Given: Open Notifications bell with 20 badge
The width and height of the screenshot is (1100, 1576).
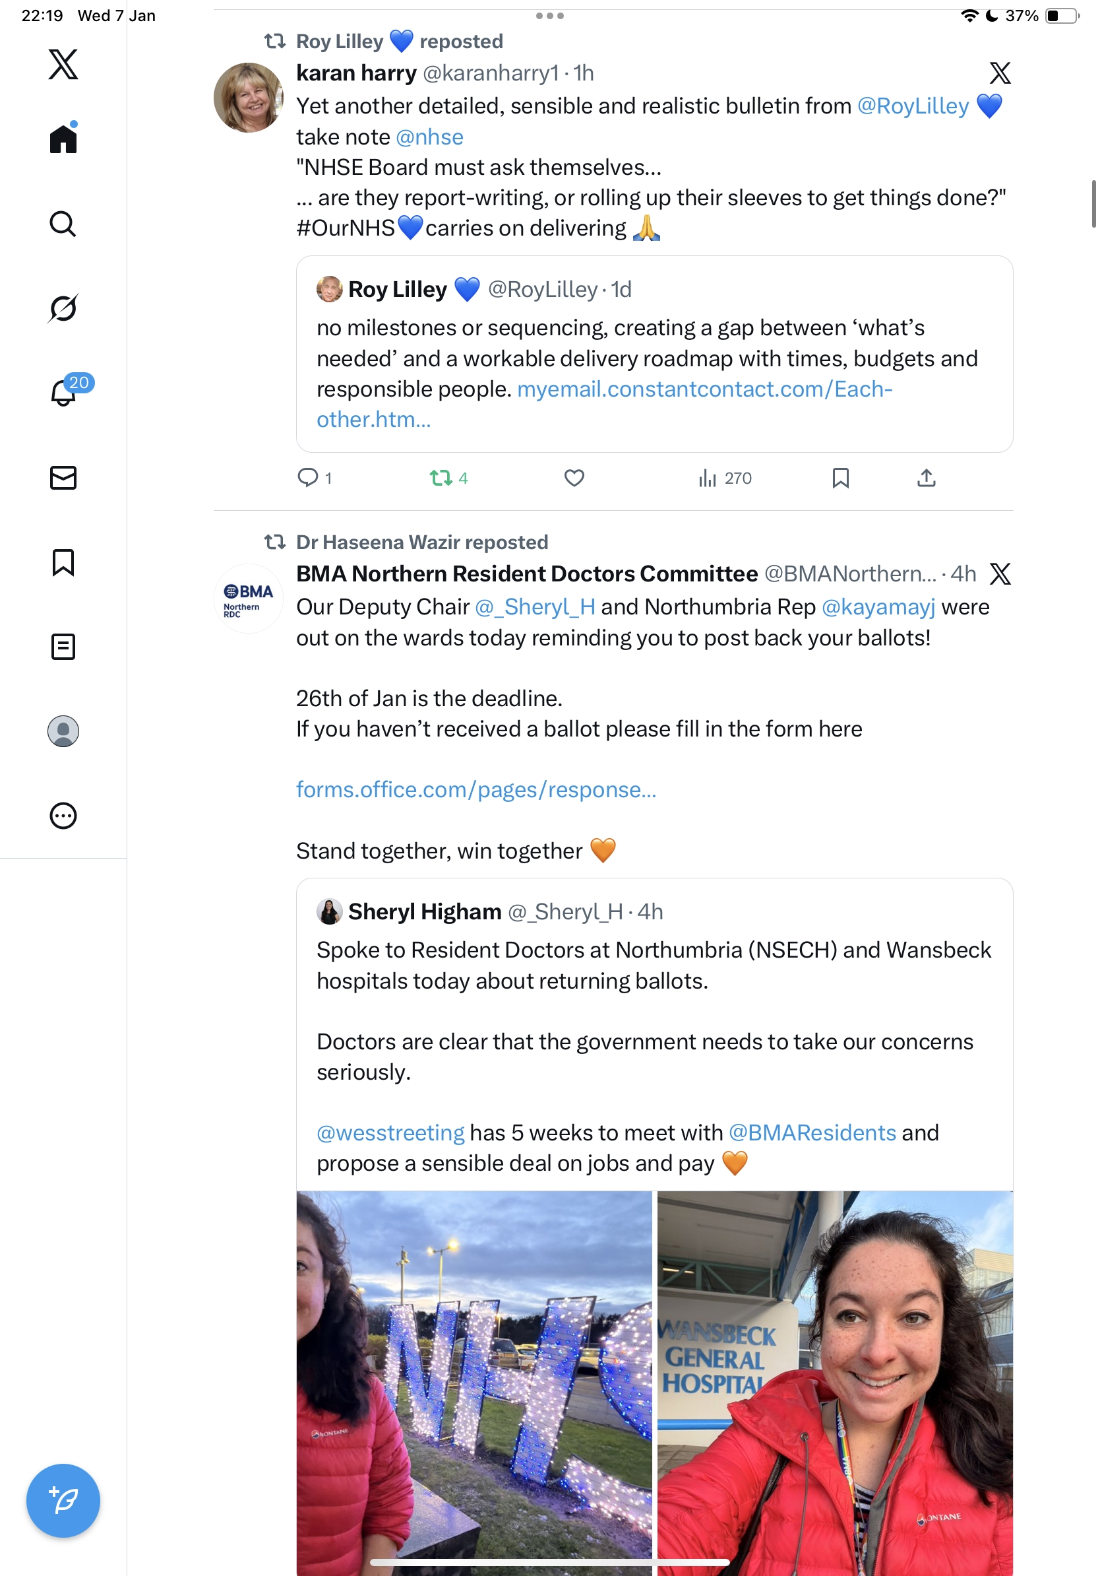Looking at the screenshot, I should coord(65,392).
